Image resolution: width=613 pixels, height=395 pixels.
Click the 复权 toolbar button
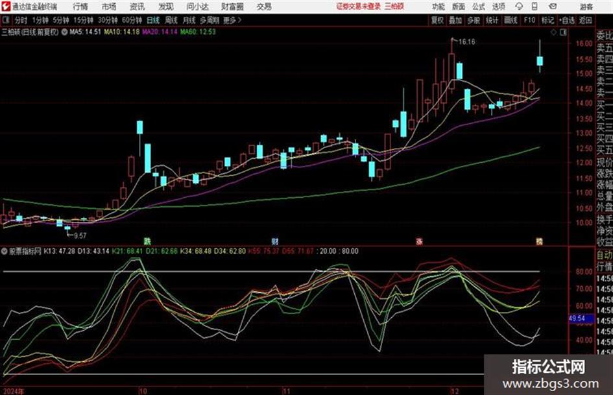(x=437, y=20)
